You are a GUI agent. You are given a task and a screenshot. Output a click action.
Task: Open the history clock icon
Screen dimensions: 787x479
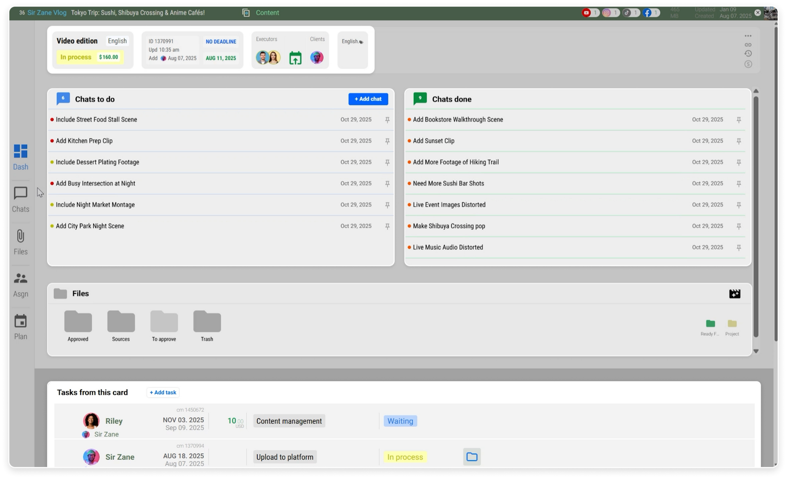(x=748, y=54)
